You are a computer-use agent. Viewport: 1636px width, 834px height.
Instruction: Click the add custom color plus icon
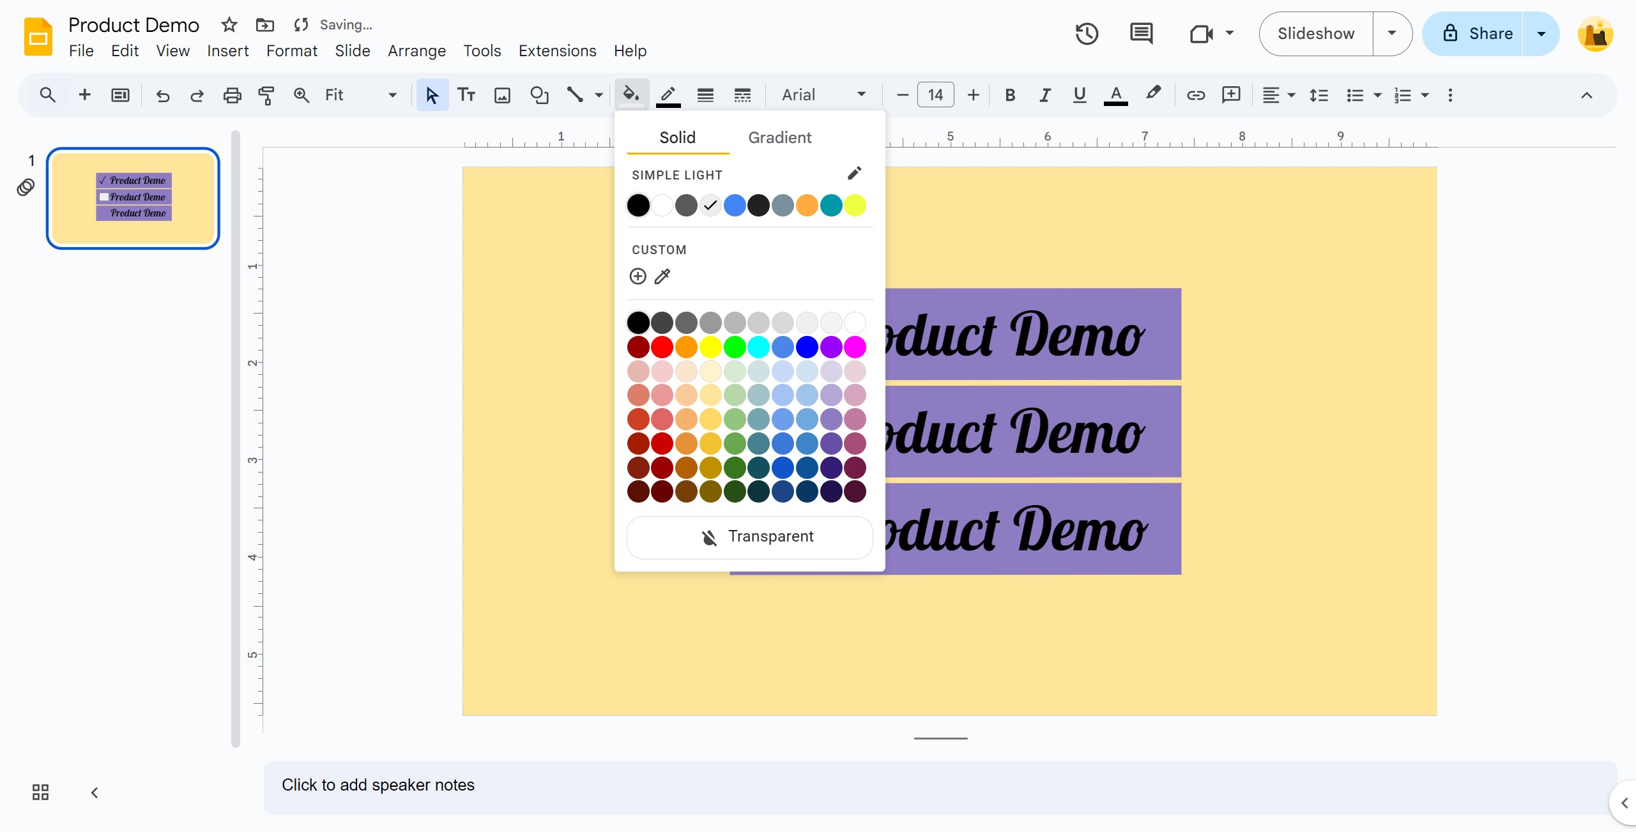pyautogui.click(x=638, y=277)
